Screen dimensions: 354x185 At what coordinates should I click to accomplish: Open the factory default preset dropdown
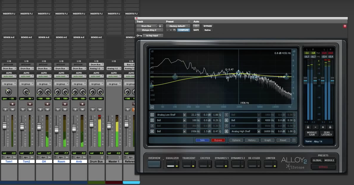(178, 26)
